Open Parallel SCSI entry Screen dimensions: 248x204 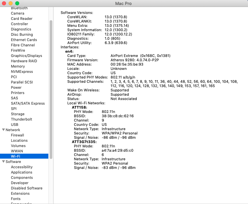pyautogui.click(x=22, y=82)
